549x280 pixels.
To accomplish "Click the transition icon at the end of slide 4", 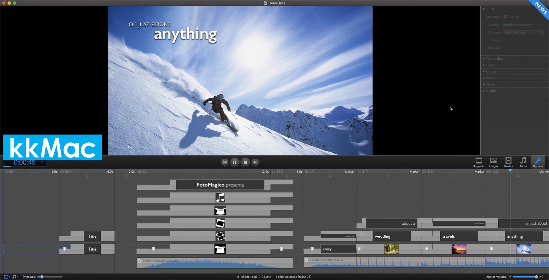I will coord(282,249).
